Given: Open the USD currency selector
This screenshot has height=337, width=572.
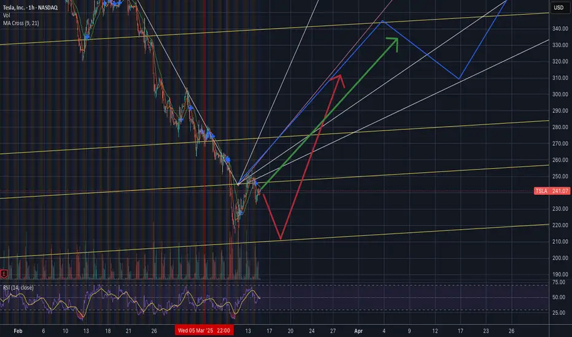Looking at the screenshot, I should (558, 7).
